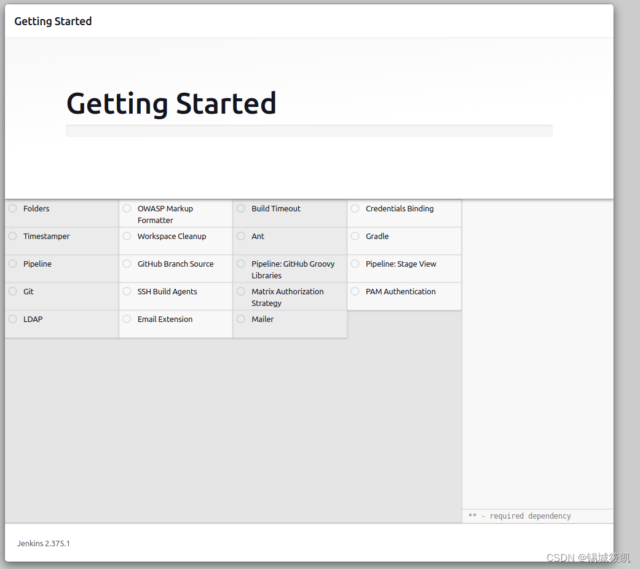The height and width of the screenshot is (569, 640).
Task: Click the Gradle plugin status circle
Action: 355,236
